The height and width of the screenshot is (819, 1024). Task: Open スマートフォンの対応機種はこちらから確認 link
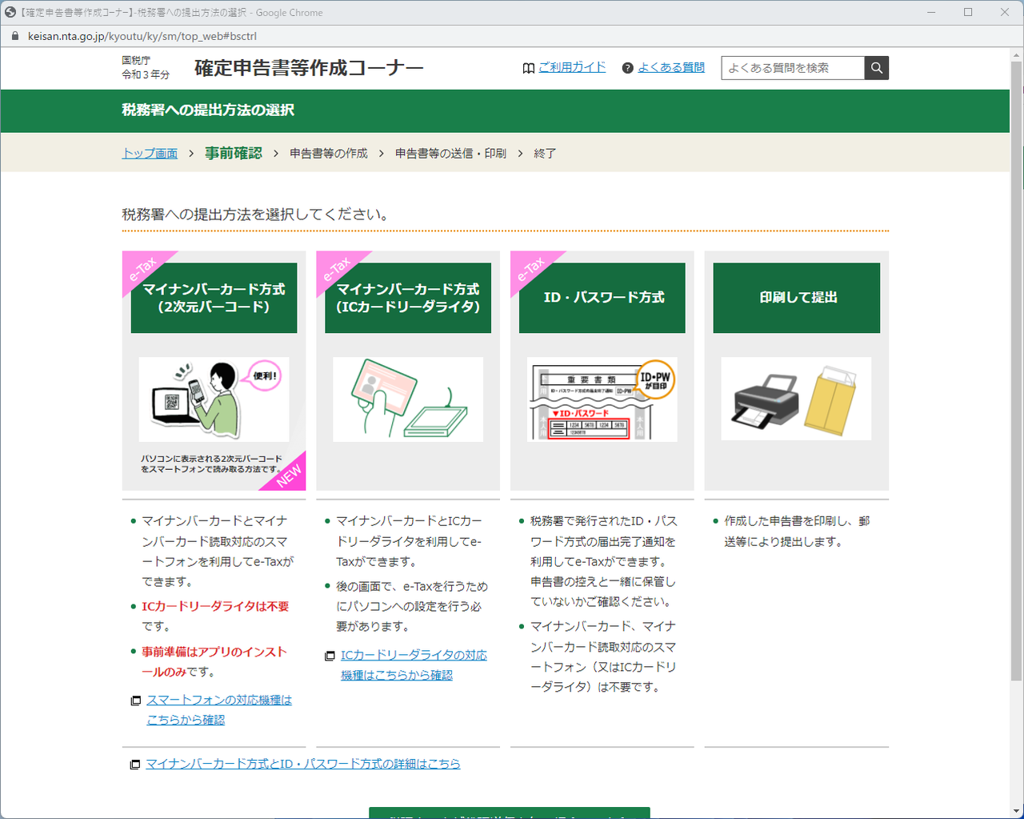(219, 709)
